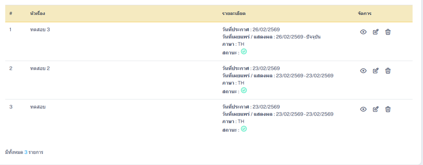Screen dimensions: 423x165
Task: Click the total count number 3
Action: click(26, 152)
